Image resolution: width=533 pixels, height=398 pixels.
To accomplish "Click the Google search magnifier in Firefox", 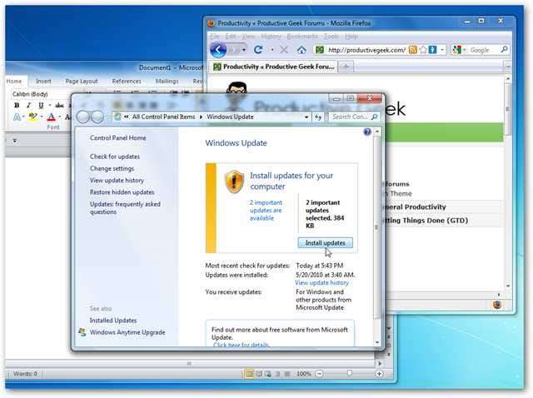I will click(x=504, y=50).
